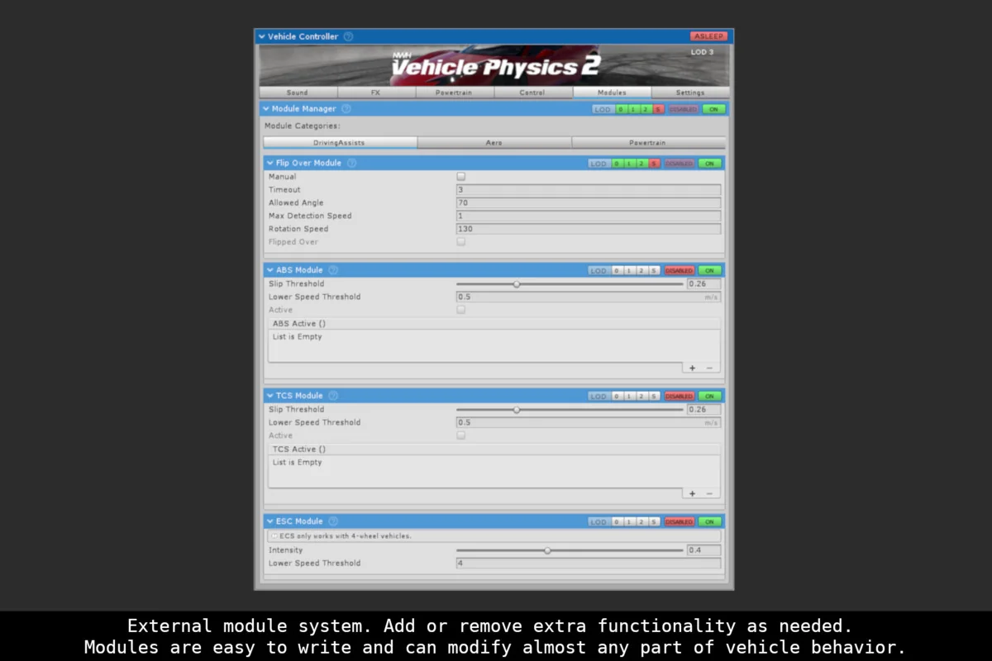Click the Module Manager help icon

click(x=346, y=109)
